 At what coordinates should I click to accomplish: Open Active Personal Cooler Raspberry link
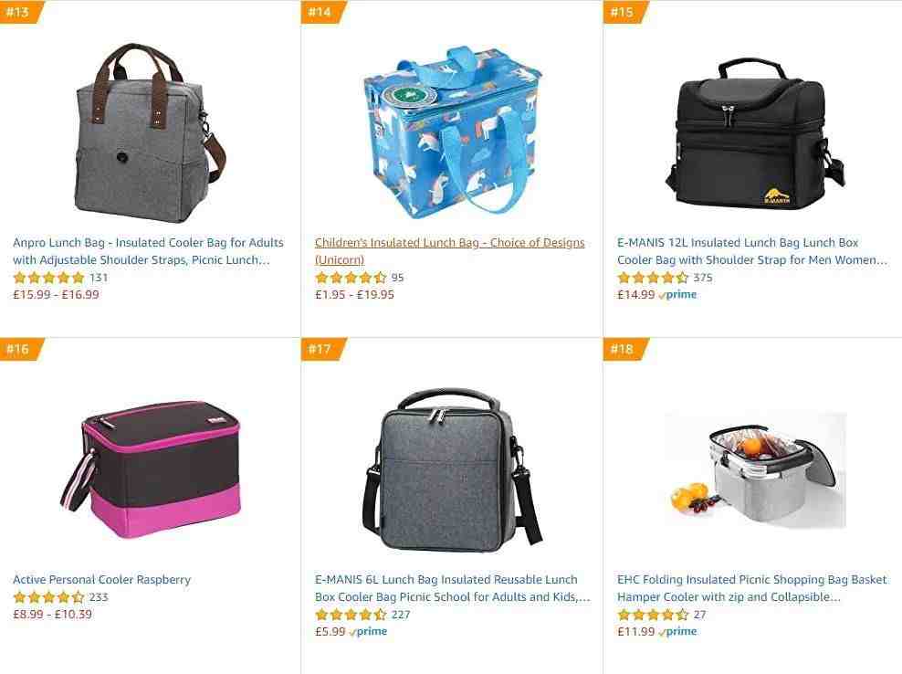pyautogui.click(x=102, y=580)
